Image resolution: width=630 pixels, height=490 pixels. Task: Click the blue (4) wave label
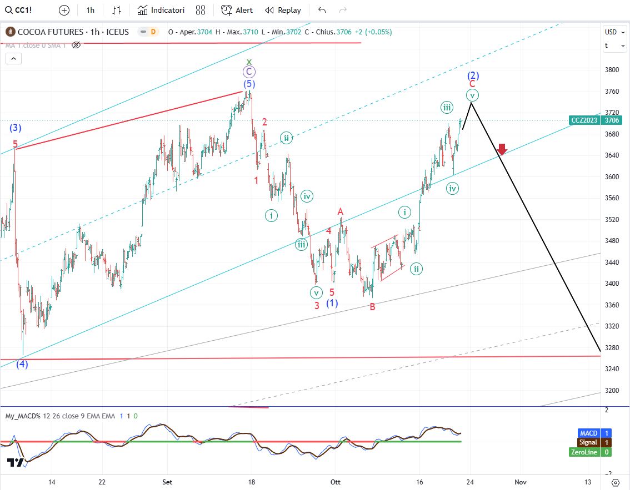tap(22, 365)
